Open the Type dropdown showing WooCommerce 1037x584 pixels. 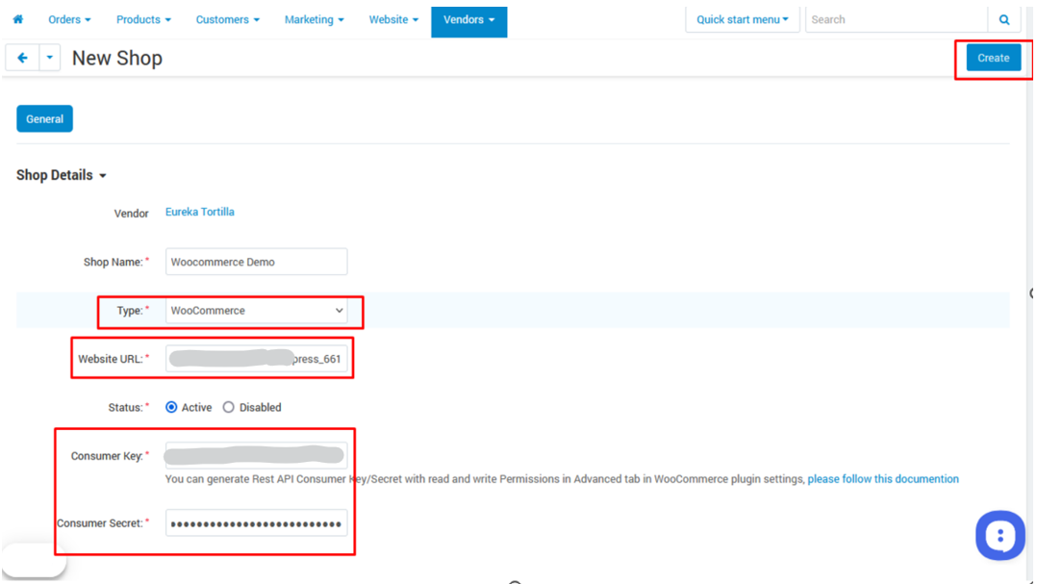click(256, 311)
